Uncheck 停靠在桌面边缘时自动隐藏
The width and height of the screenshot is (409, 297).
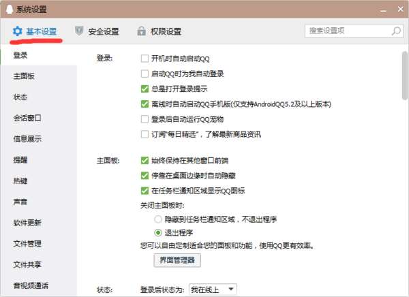coord(145,176)
